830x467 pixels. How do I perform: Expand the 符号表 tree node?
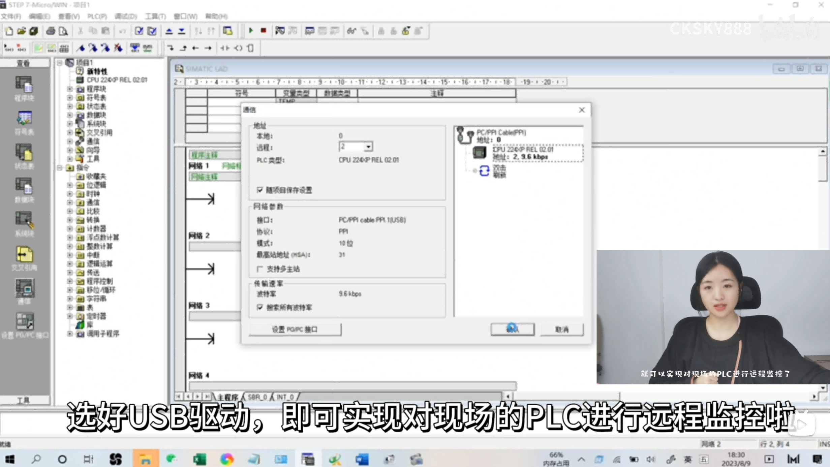(x=70, y=98)
